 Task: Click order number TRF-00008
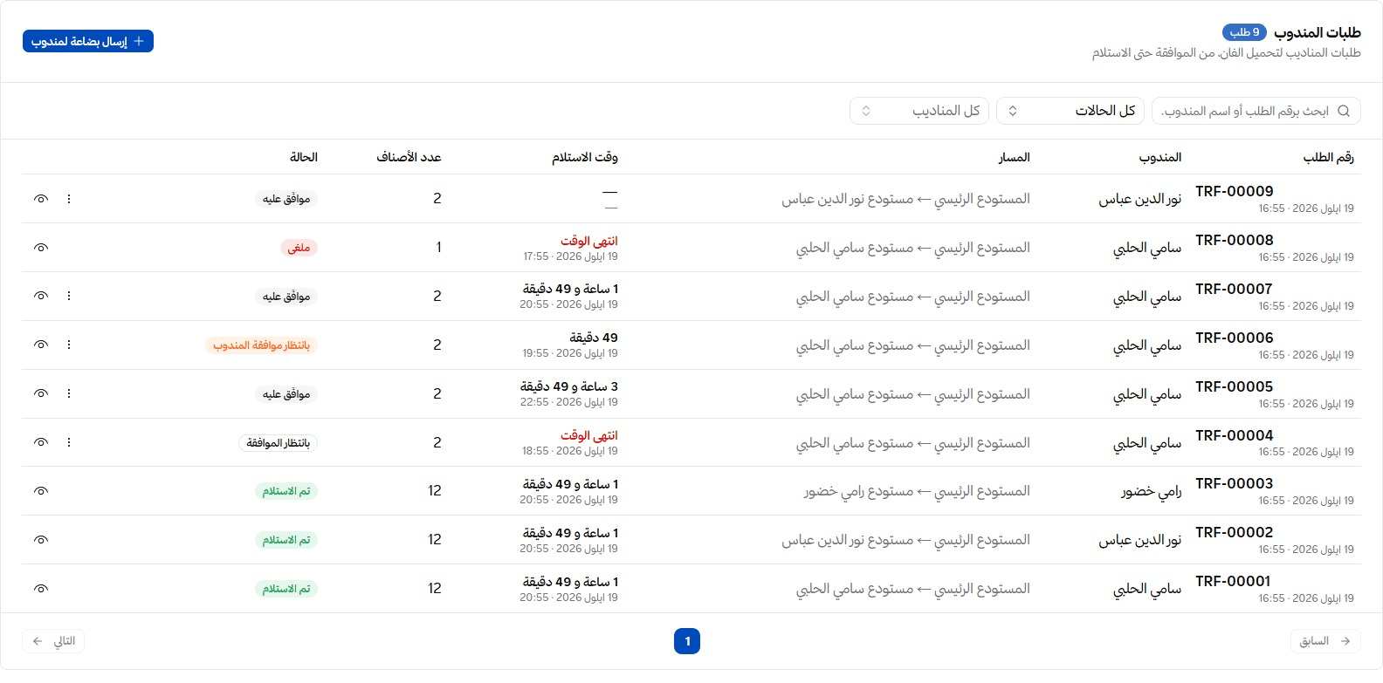click(x=1235, y=240)
